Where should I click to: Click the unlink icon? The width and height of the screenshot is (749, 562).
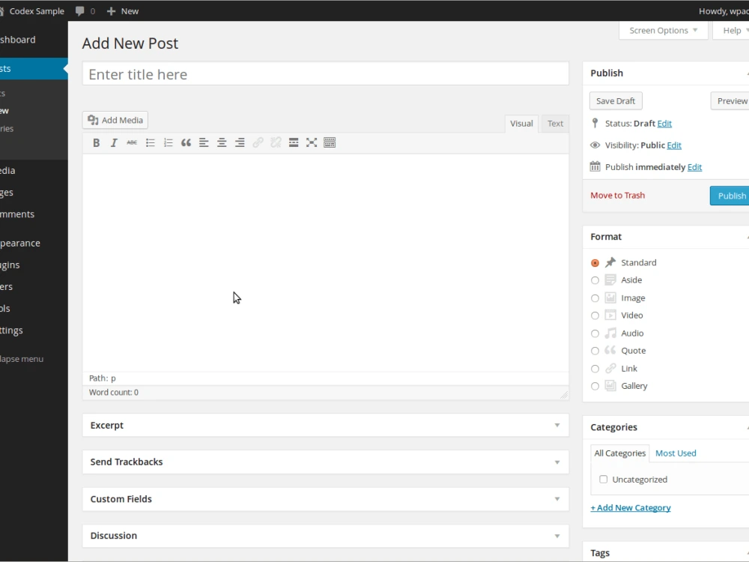point(276,142)
